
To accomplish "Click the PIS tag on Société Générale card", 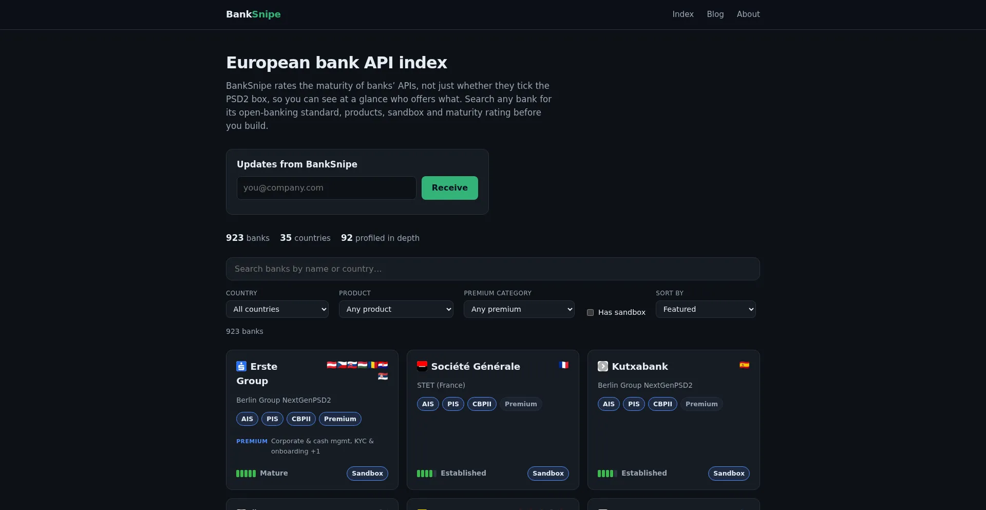I will (453, 404).
